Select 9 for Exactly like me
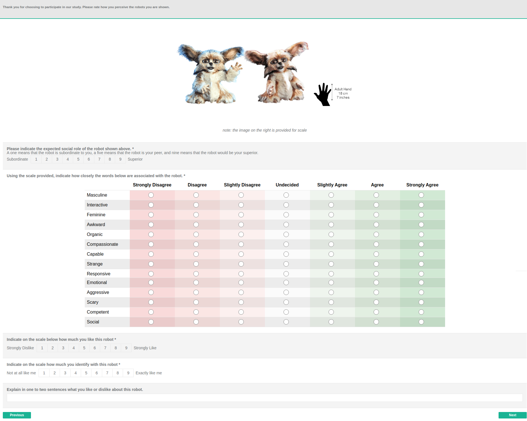The width and height of the screenshot is (527, 421). click(128, 373)
